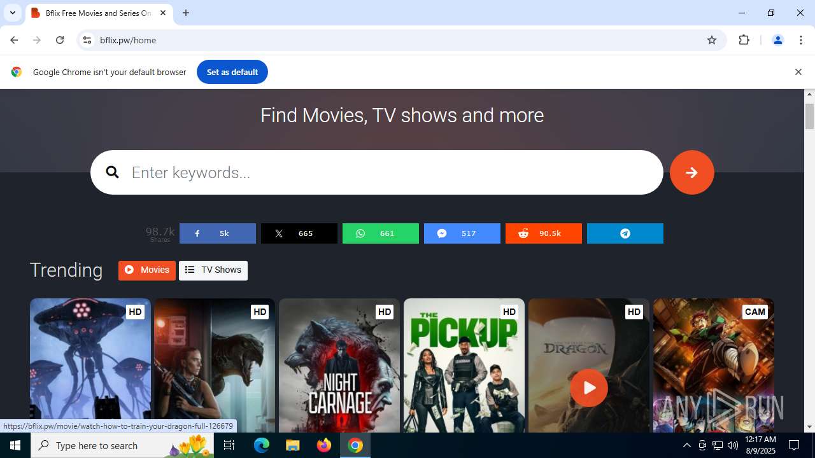Play How to Train Your Dragon

589,387
